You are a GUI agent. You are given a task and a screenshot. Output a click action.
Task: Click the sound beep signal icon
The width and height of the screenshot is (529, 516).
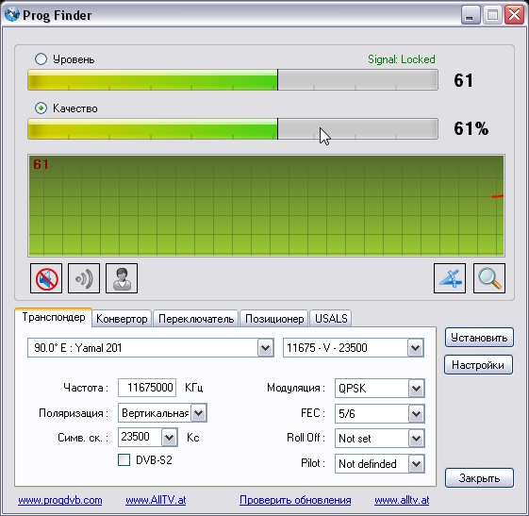(84, 278)
